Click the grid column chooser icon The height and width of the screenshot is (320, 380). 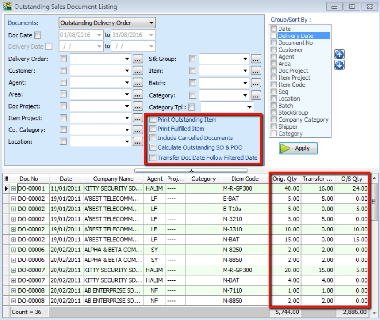coord(6,179)
